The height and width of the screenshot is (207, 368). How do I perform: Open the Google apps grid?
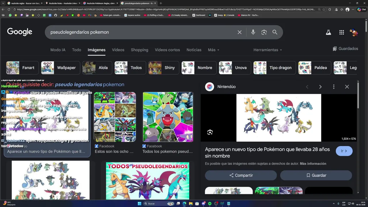(x=342, y=32)
